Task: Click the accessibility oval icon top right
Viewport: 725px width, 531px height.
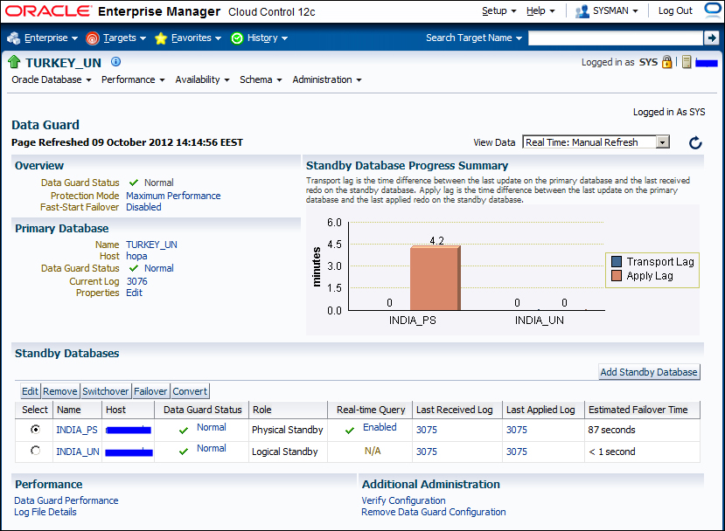Action: (x=713, y=10)
